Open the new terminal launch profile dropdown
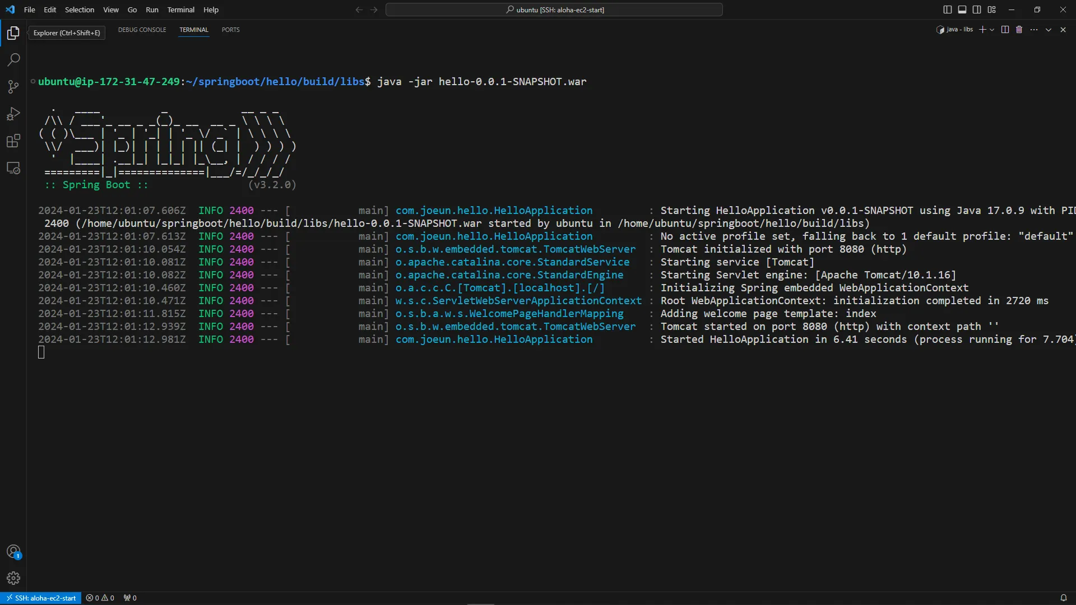Screen dimensions: 1076x605 click(x=992, y=30)
